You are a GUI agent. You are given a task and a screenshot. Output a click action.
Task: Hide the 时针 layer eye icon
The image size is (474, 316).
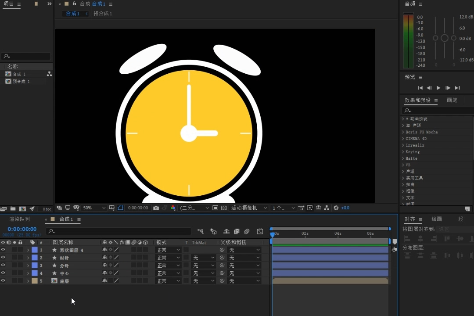3,258
